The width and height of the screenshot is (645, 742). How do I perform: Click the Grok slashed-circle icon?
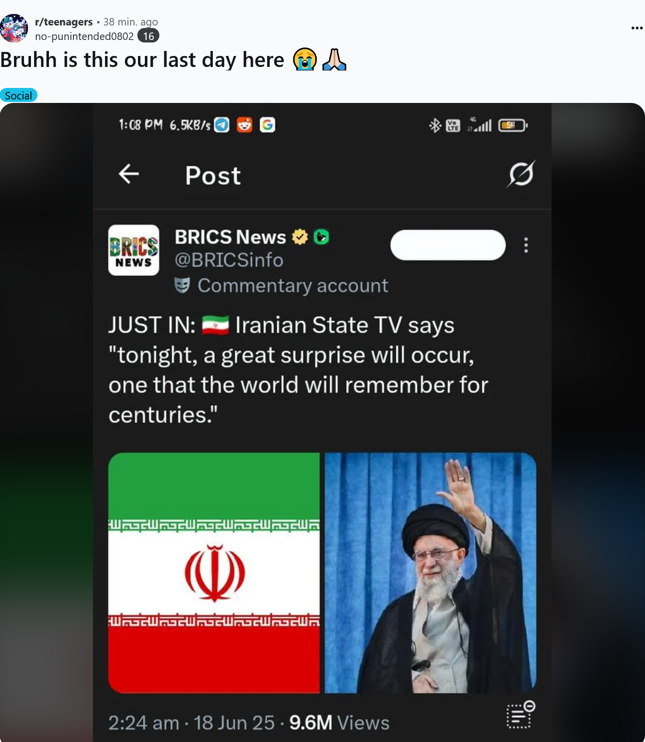521,174
